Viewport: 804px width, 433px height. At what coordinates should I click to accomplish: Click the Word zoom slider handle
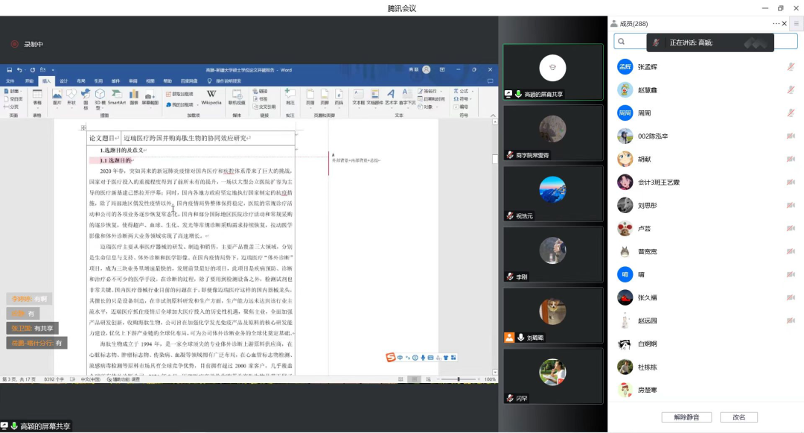click(x=459, y=379)
